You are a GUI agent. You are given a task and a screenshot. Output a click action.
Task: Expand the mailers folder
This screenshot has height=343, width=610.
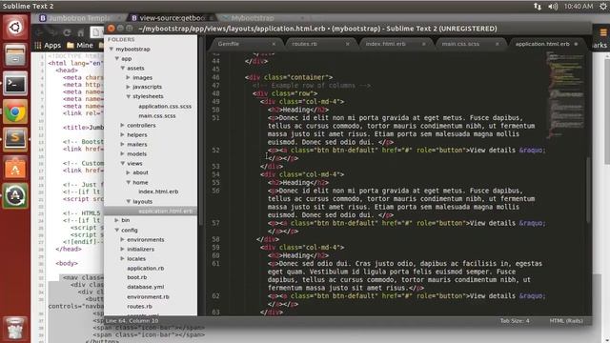point(123,144)
